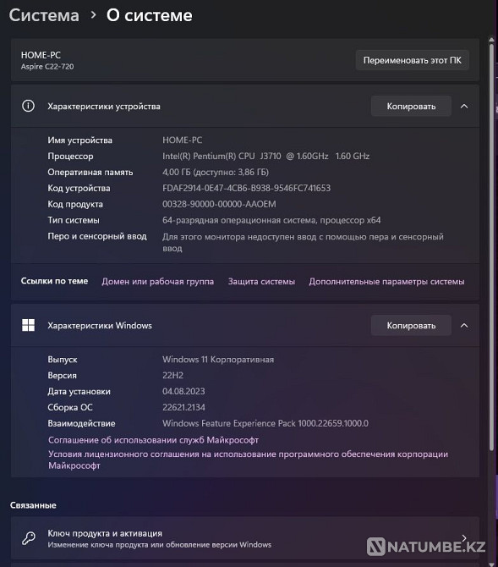This screenshot has height=567, width=498.
Task: Select version value 22H2
Action: [x=172, y=376]
